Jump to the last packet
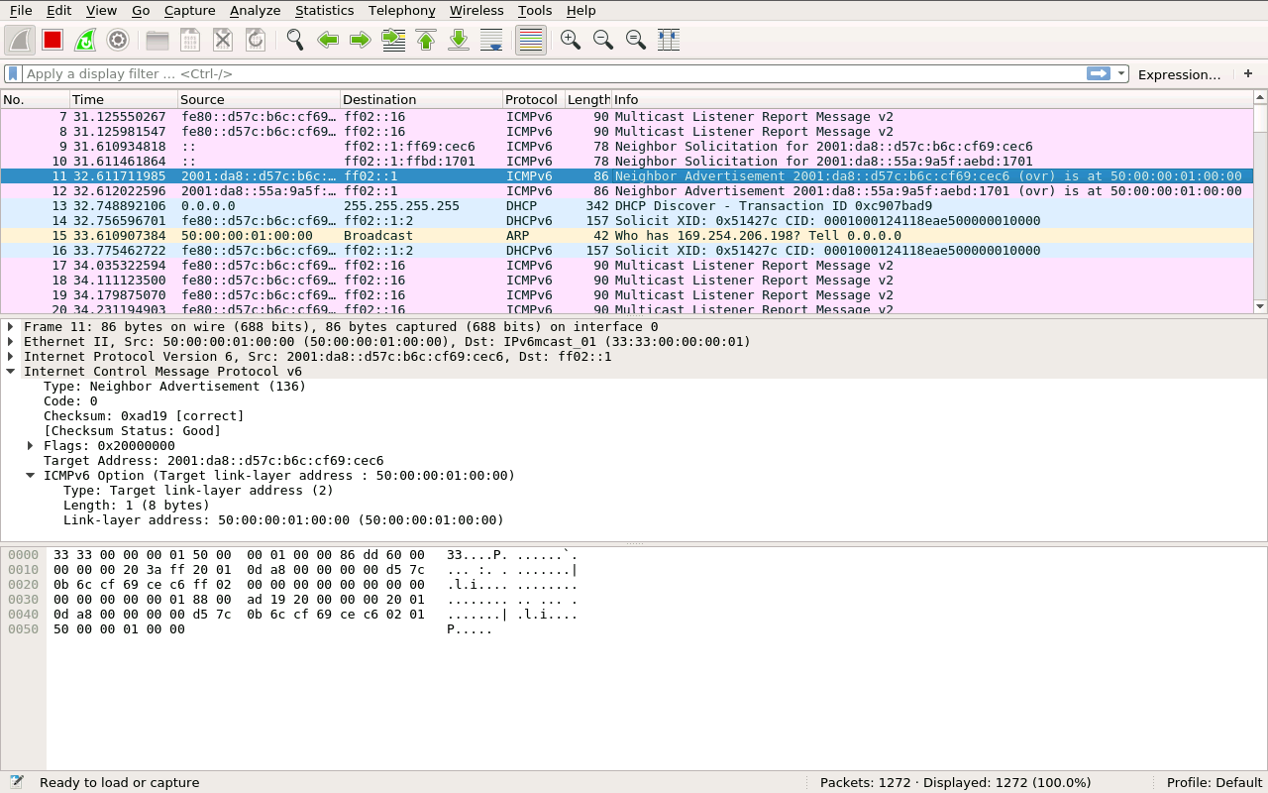Image resolution: width=1268 pixels, height=793 pixels. 459,40
